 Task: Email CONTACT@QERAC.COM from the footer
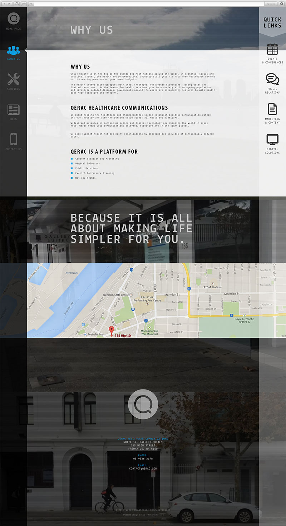143,468
